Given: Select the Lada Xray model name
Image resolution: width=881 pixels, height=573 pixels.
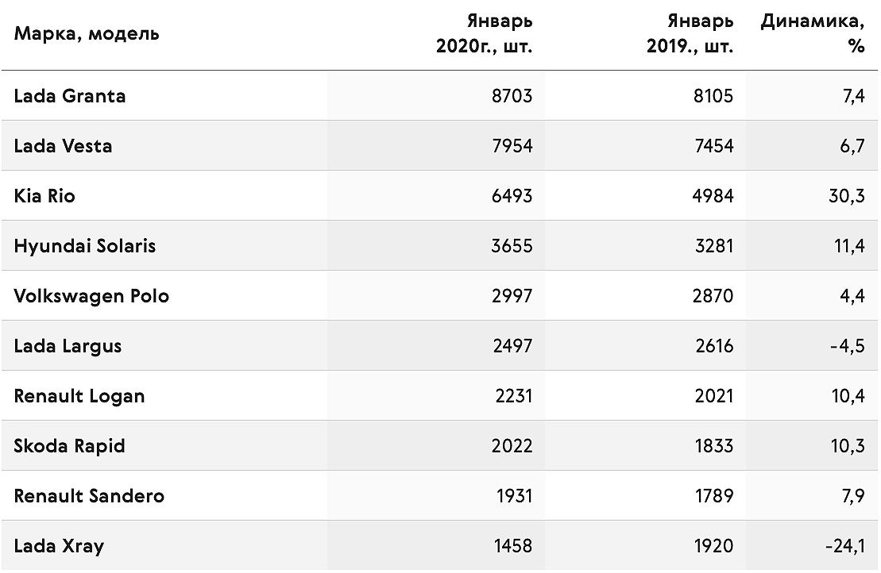Looking at the screenshot, I should pos(59,546).
